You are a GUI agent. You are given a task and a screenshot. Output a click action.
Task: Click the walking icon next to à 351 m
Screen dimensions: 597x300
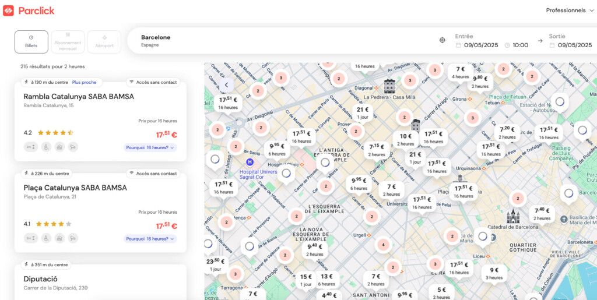(x=26, y=264)
